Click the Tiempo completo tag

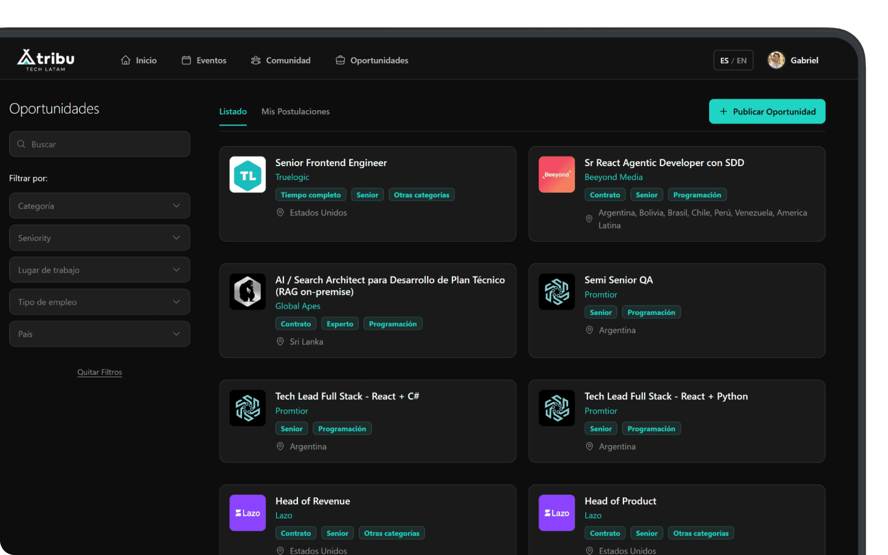pyautogui.click(x=311, y=195)
